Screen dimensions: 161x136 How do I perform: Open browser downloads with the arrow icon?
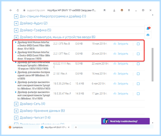tap(114, 10)
